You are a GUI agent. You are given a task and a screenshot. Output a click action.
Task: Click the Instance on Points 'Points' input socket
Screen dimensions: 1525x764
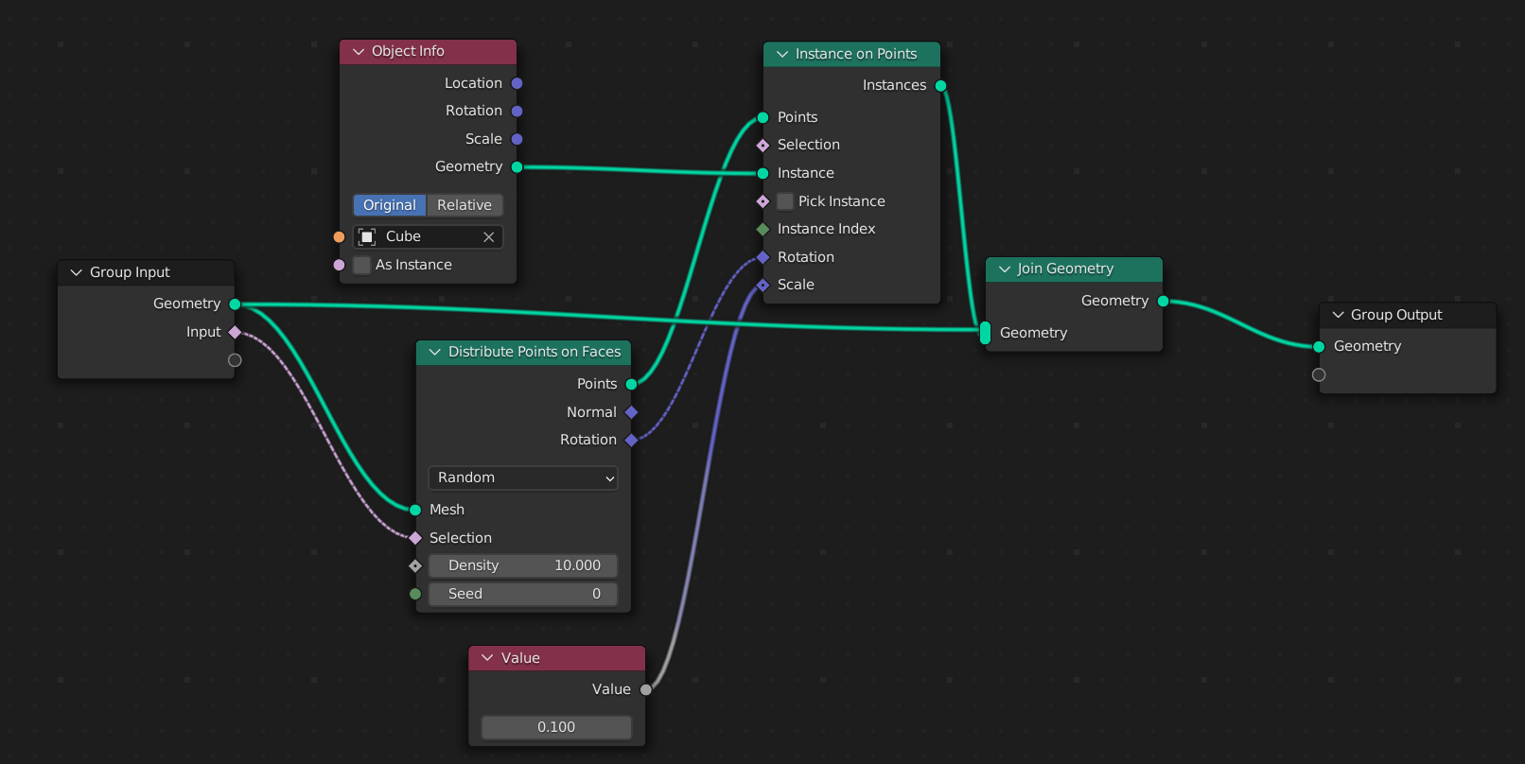point(763,117)
